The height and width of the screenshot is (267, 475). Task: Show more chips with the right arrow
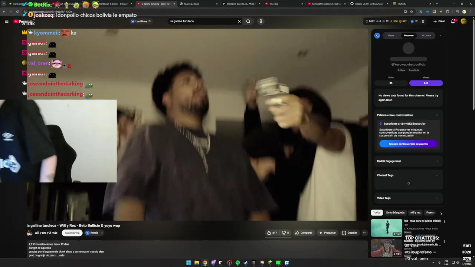pos(441,213)
